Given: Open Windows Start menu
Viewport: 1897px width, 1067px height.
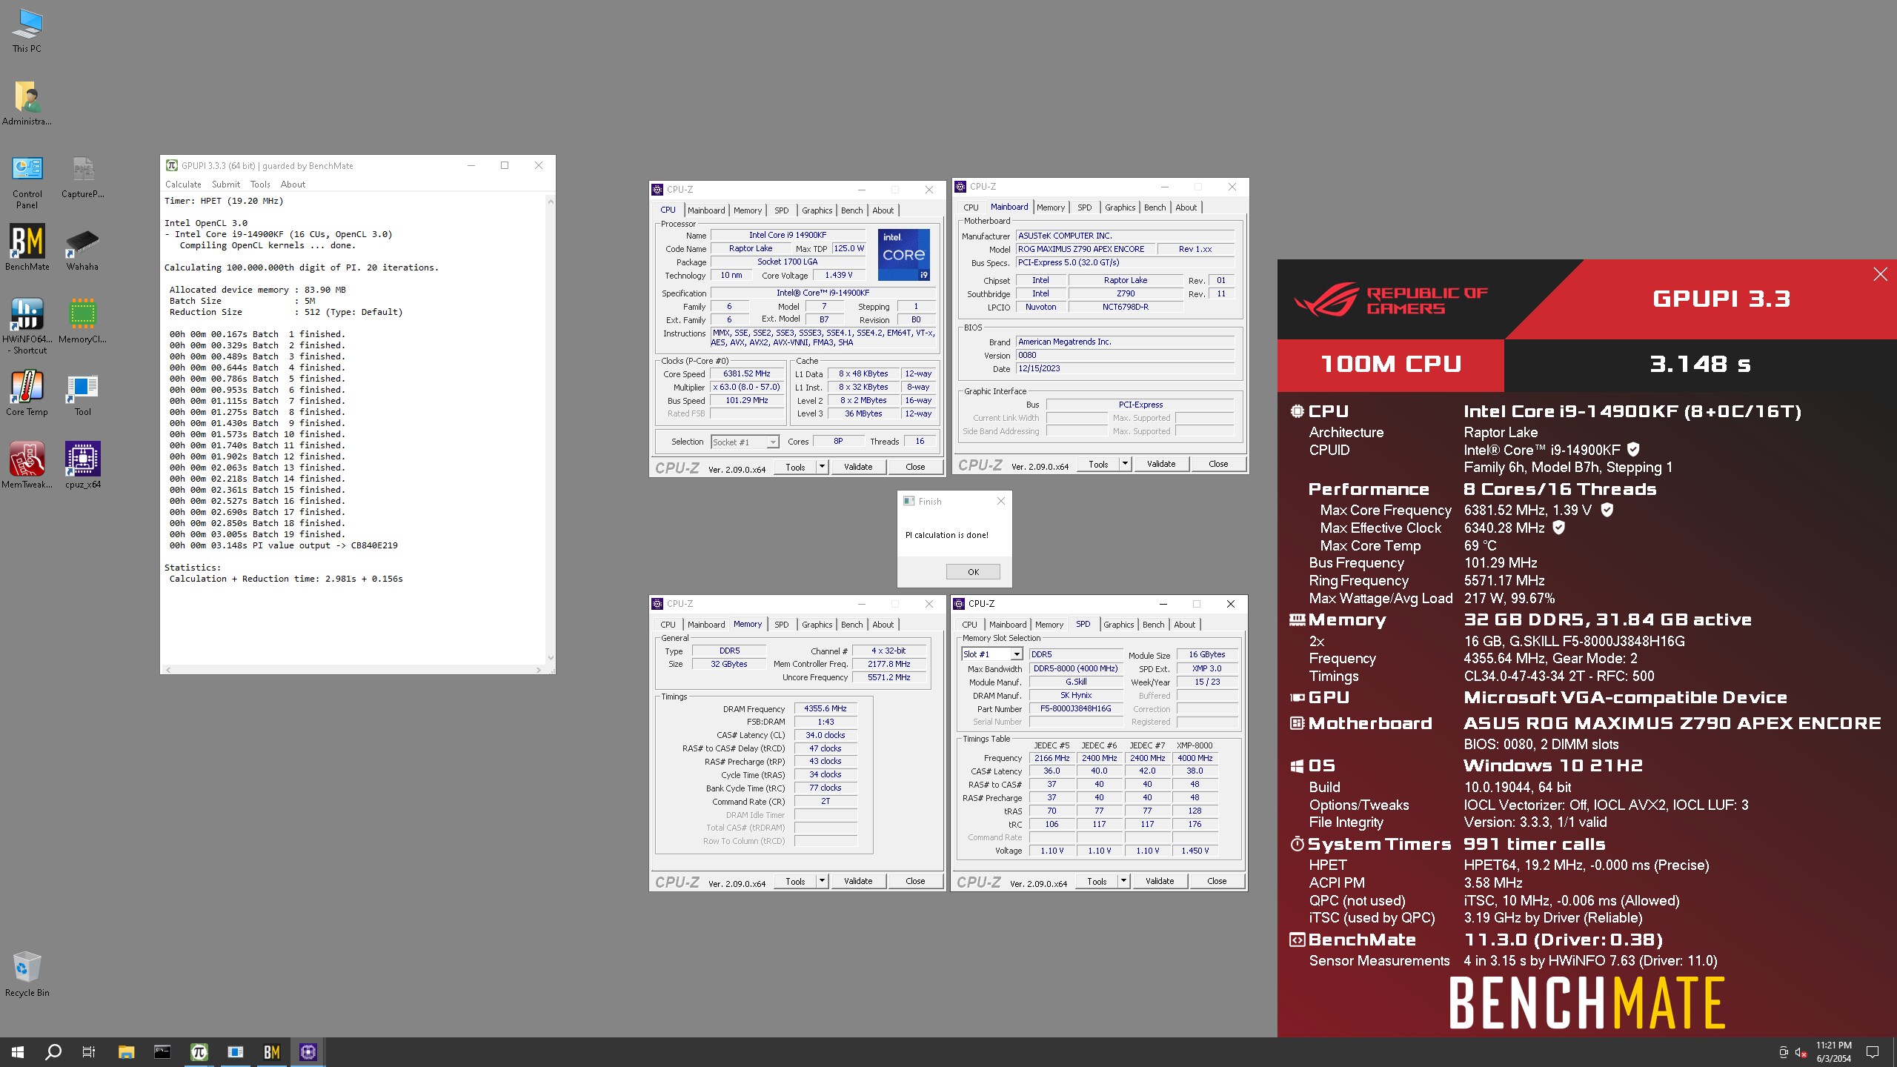Looking at the screenshot, I should point(18,1052).
